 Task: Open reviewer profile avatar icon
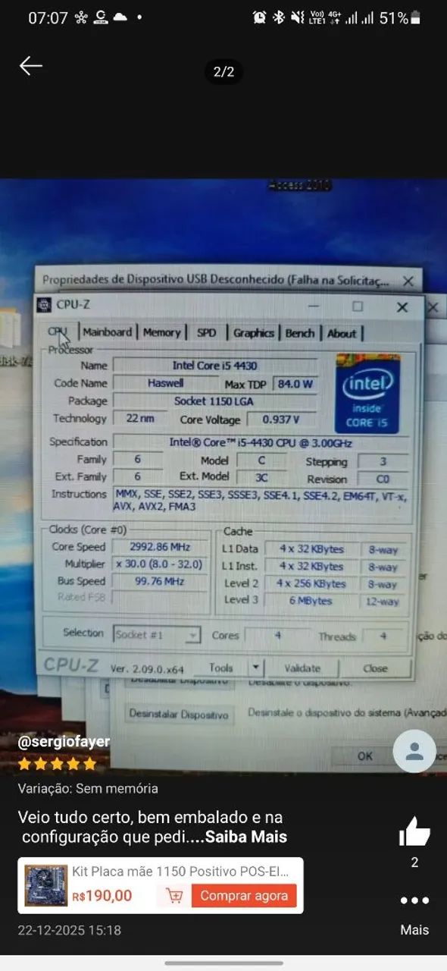click(414, 751)
